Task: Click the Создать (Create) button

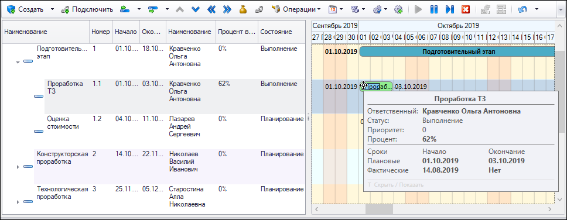Action: pos(25,9)
